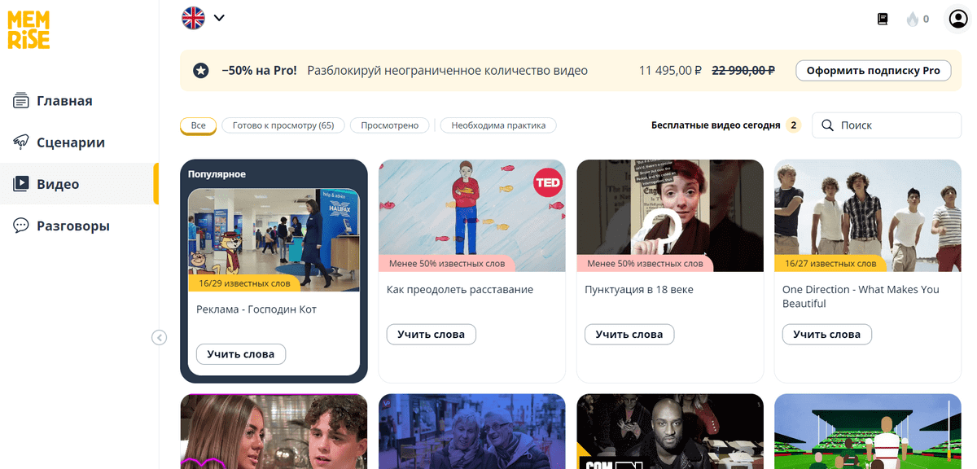Expand the language dropdown chevron
The image size is (977, 469).
(219, 18)
